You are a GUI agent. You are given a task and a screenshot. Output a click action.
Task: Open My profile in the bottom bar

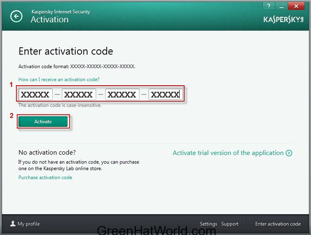pos(29,224)
